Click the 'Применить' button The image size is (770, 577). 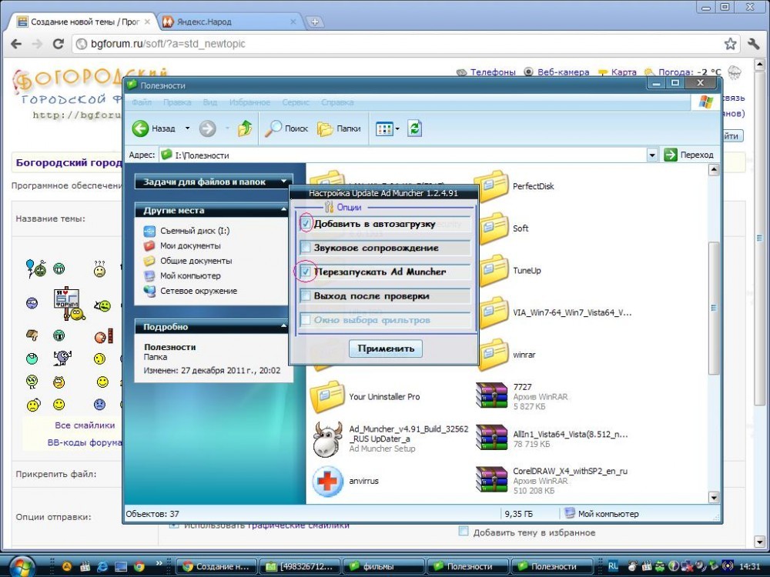click(x=386, y=349)
